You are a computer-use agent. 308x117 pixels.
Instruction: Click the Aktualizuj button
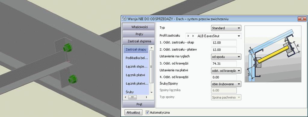133,112
